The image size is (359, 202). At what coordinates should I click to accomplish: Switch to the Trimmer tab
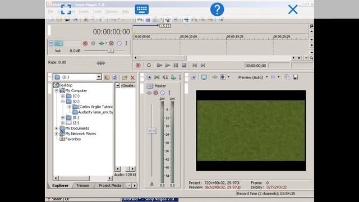82,186
